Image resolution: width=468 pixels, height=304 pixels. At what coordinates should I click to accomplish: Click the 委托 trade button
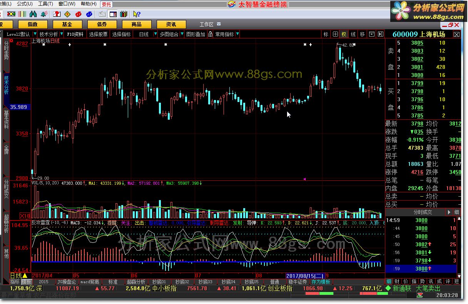[107, 4]
